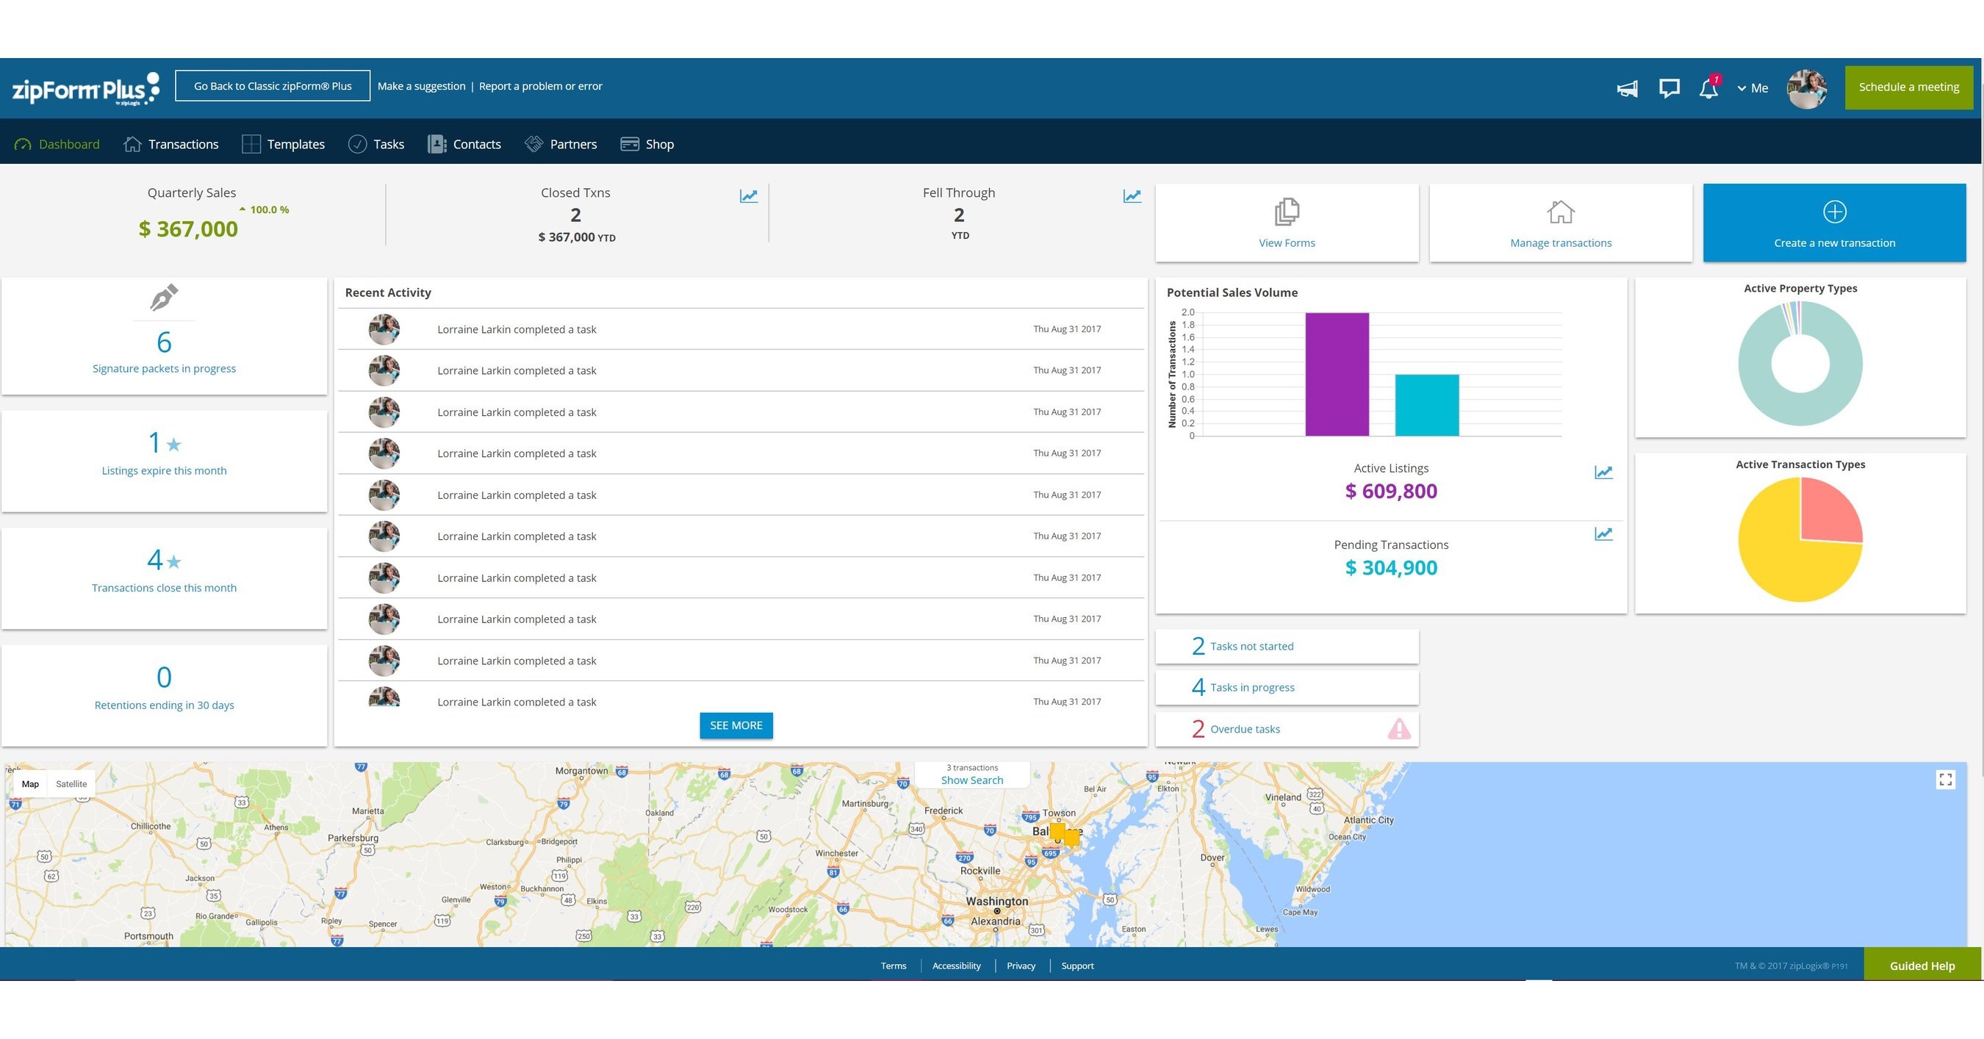Viewport: 1984px width, 1039px height.
Task: Open the announcements megaphone icon
Action: tap(1627, 87)
